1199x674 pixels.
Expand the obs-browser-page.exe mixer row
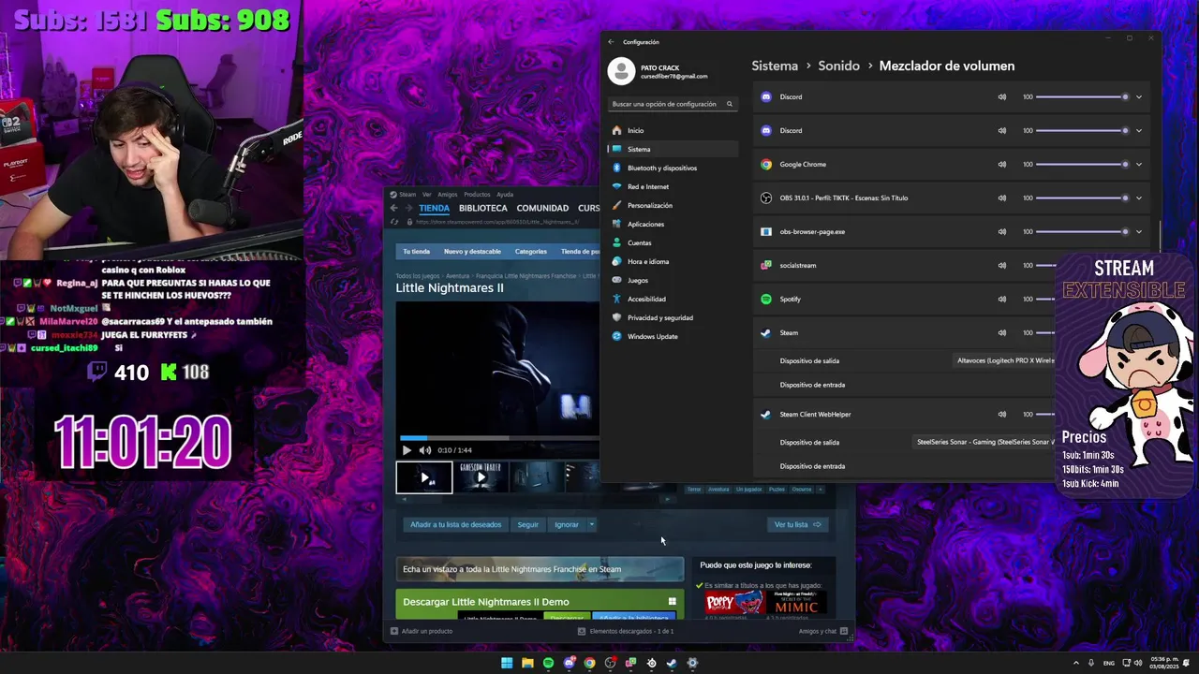[x=1139, y=231]
